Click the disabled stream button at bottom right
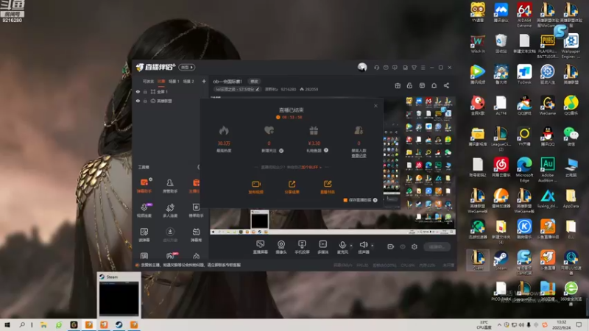The height and width of the screenshot is (331, 589). point(437,246)
